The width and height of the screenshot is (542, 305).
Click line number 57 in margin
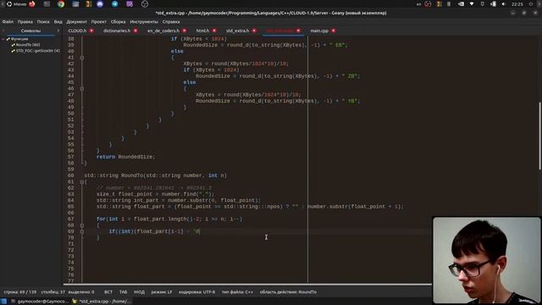(x=71, y=157)
